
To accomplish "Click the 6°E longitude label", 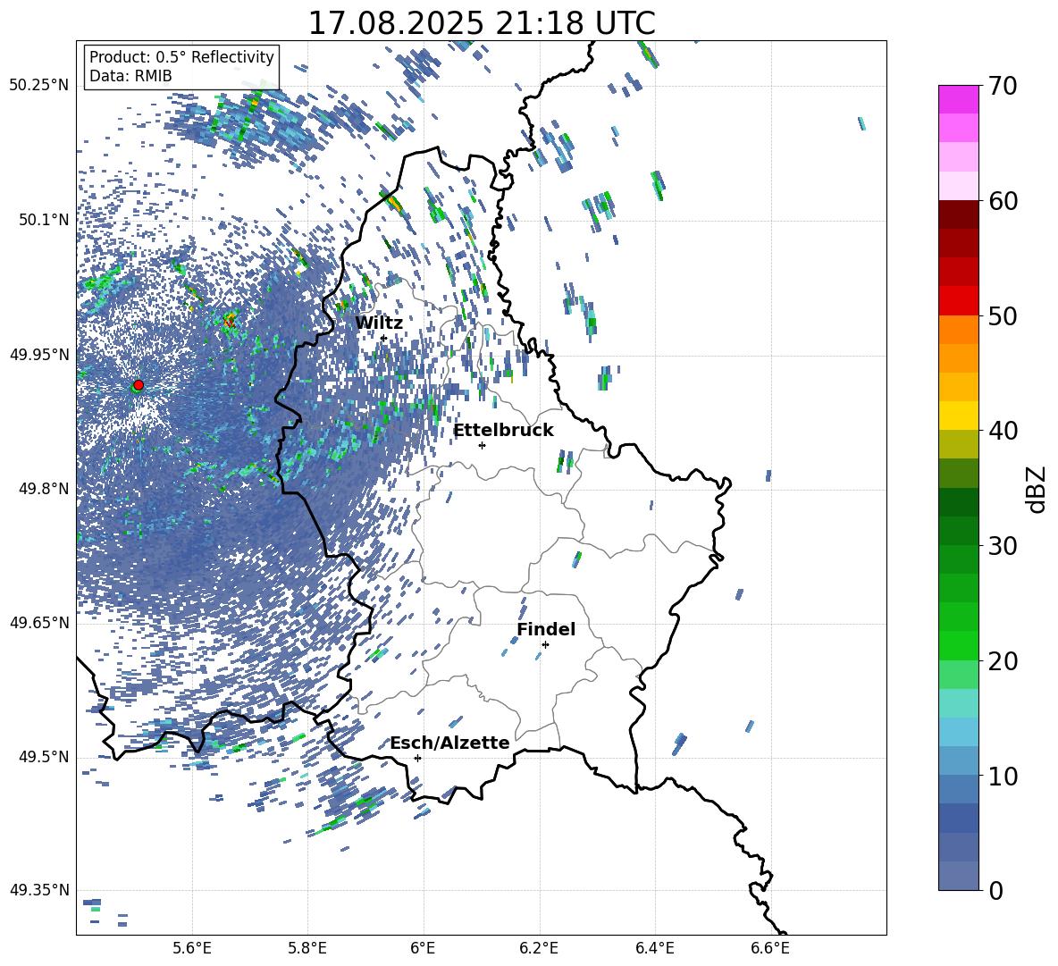I will point(423,948).
